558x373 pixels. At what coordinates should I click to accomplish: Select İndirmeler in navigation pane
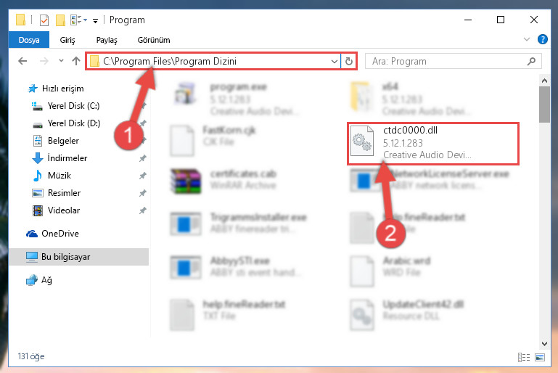67,158
